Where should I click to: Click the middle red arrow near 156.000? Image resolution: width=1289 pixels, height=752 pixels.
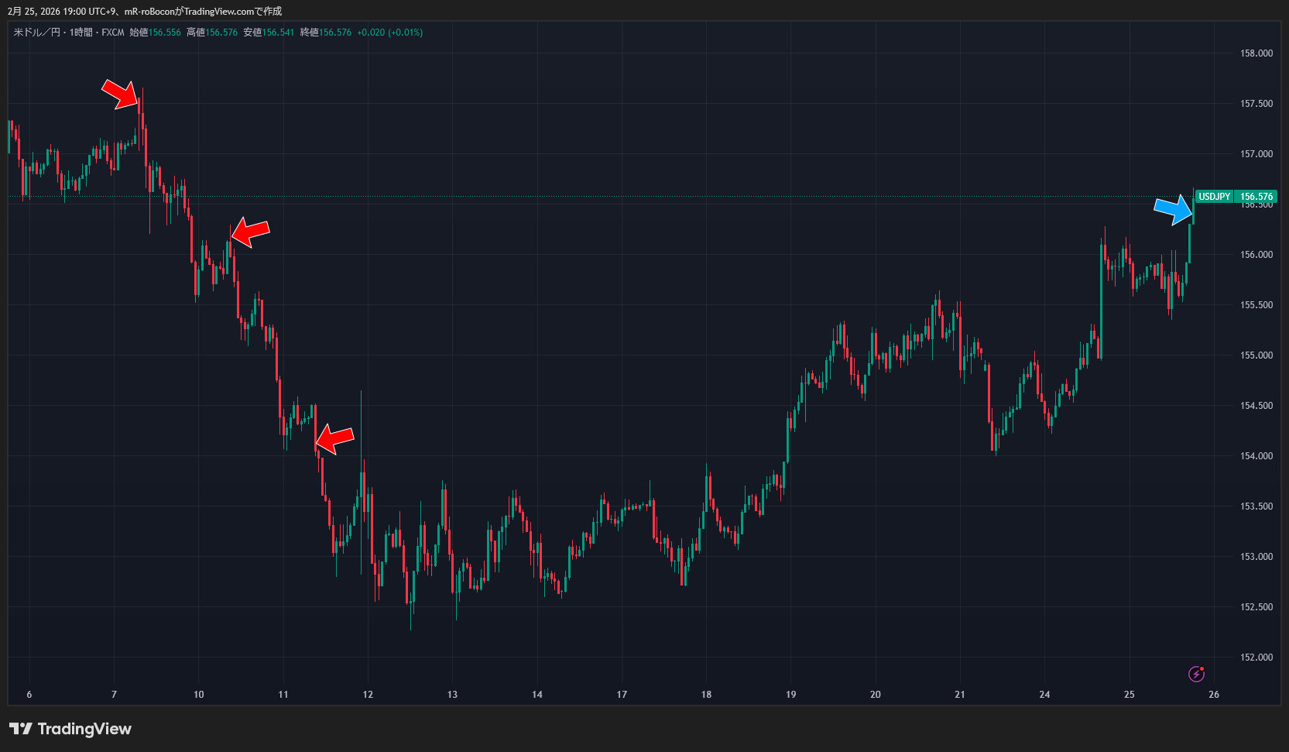tap(251, 232)
